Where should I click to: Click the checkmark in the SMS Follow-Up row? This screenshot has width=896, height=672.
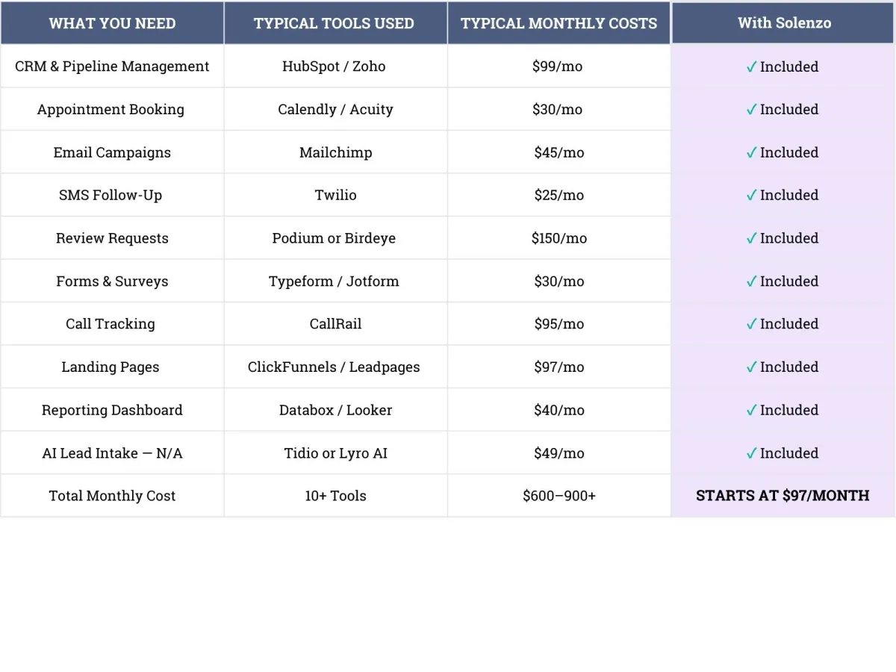[752, 196]
